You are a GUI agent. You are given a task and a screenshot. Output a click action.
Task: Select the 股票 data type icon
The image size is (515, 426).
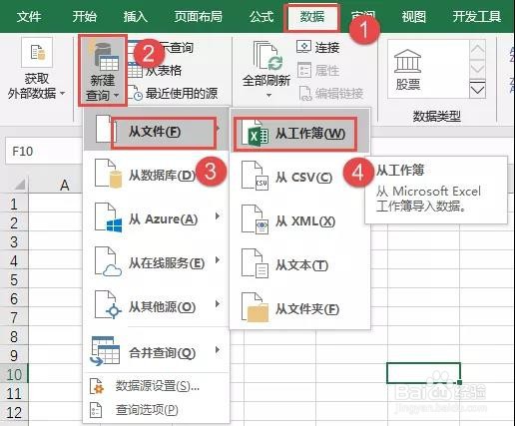click(407, 60)
